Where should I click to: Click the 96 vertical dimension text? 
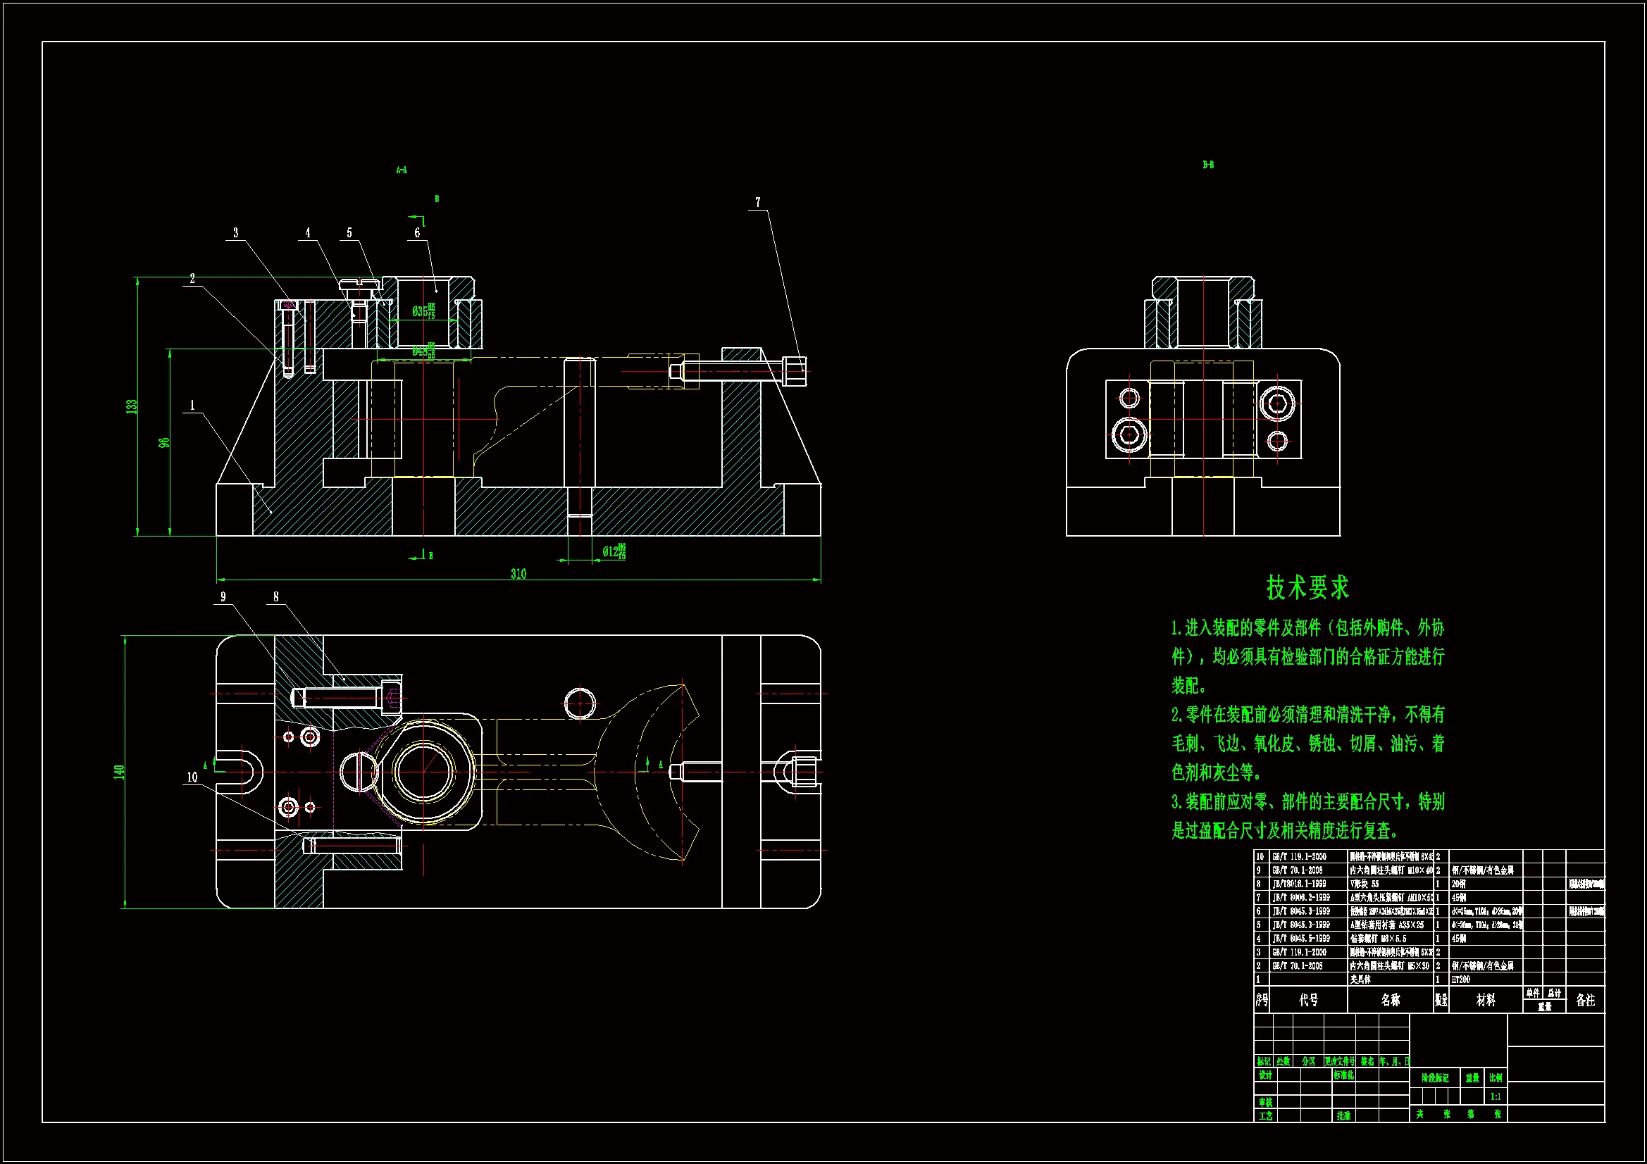pyautogui.click(x=164, y=442)
